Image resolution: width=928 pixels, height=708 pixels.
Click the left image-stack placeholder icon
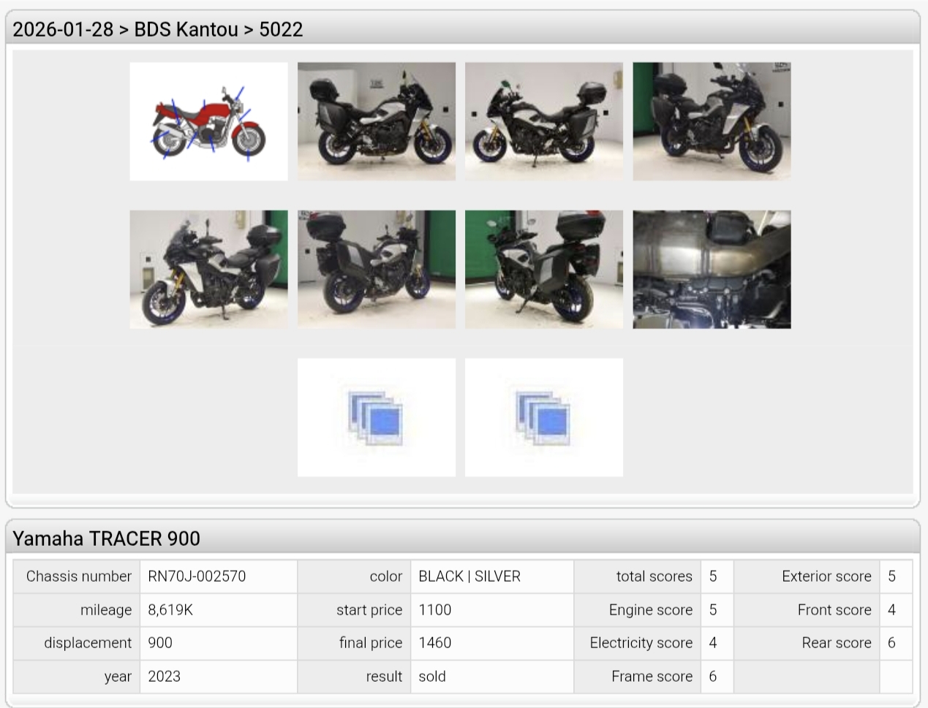[376, 417]
